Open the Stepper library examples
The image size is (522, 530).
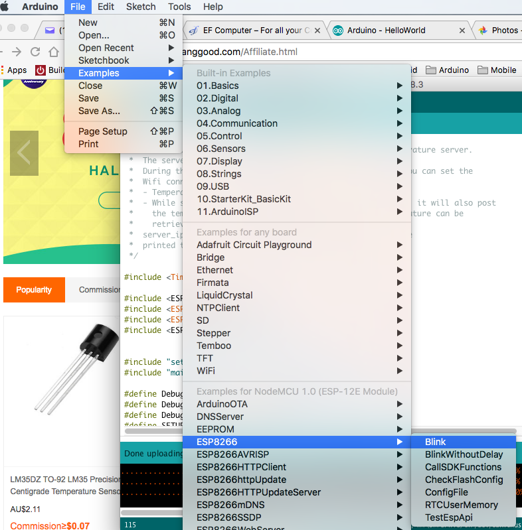pos(297,333)
